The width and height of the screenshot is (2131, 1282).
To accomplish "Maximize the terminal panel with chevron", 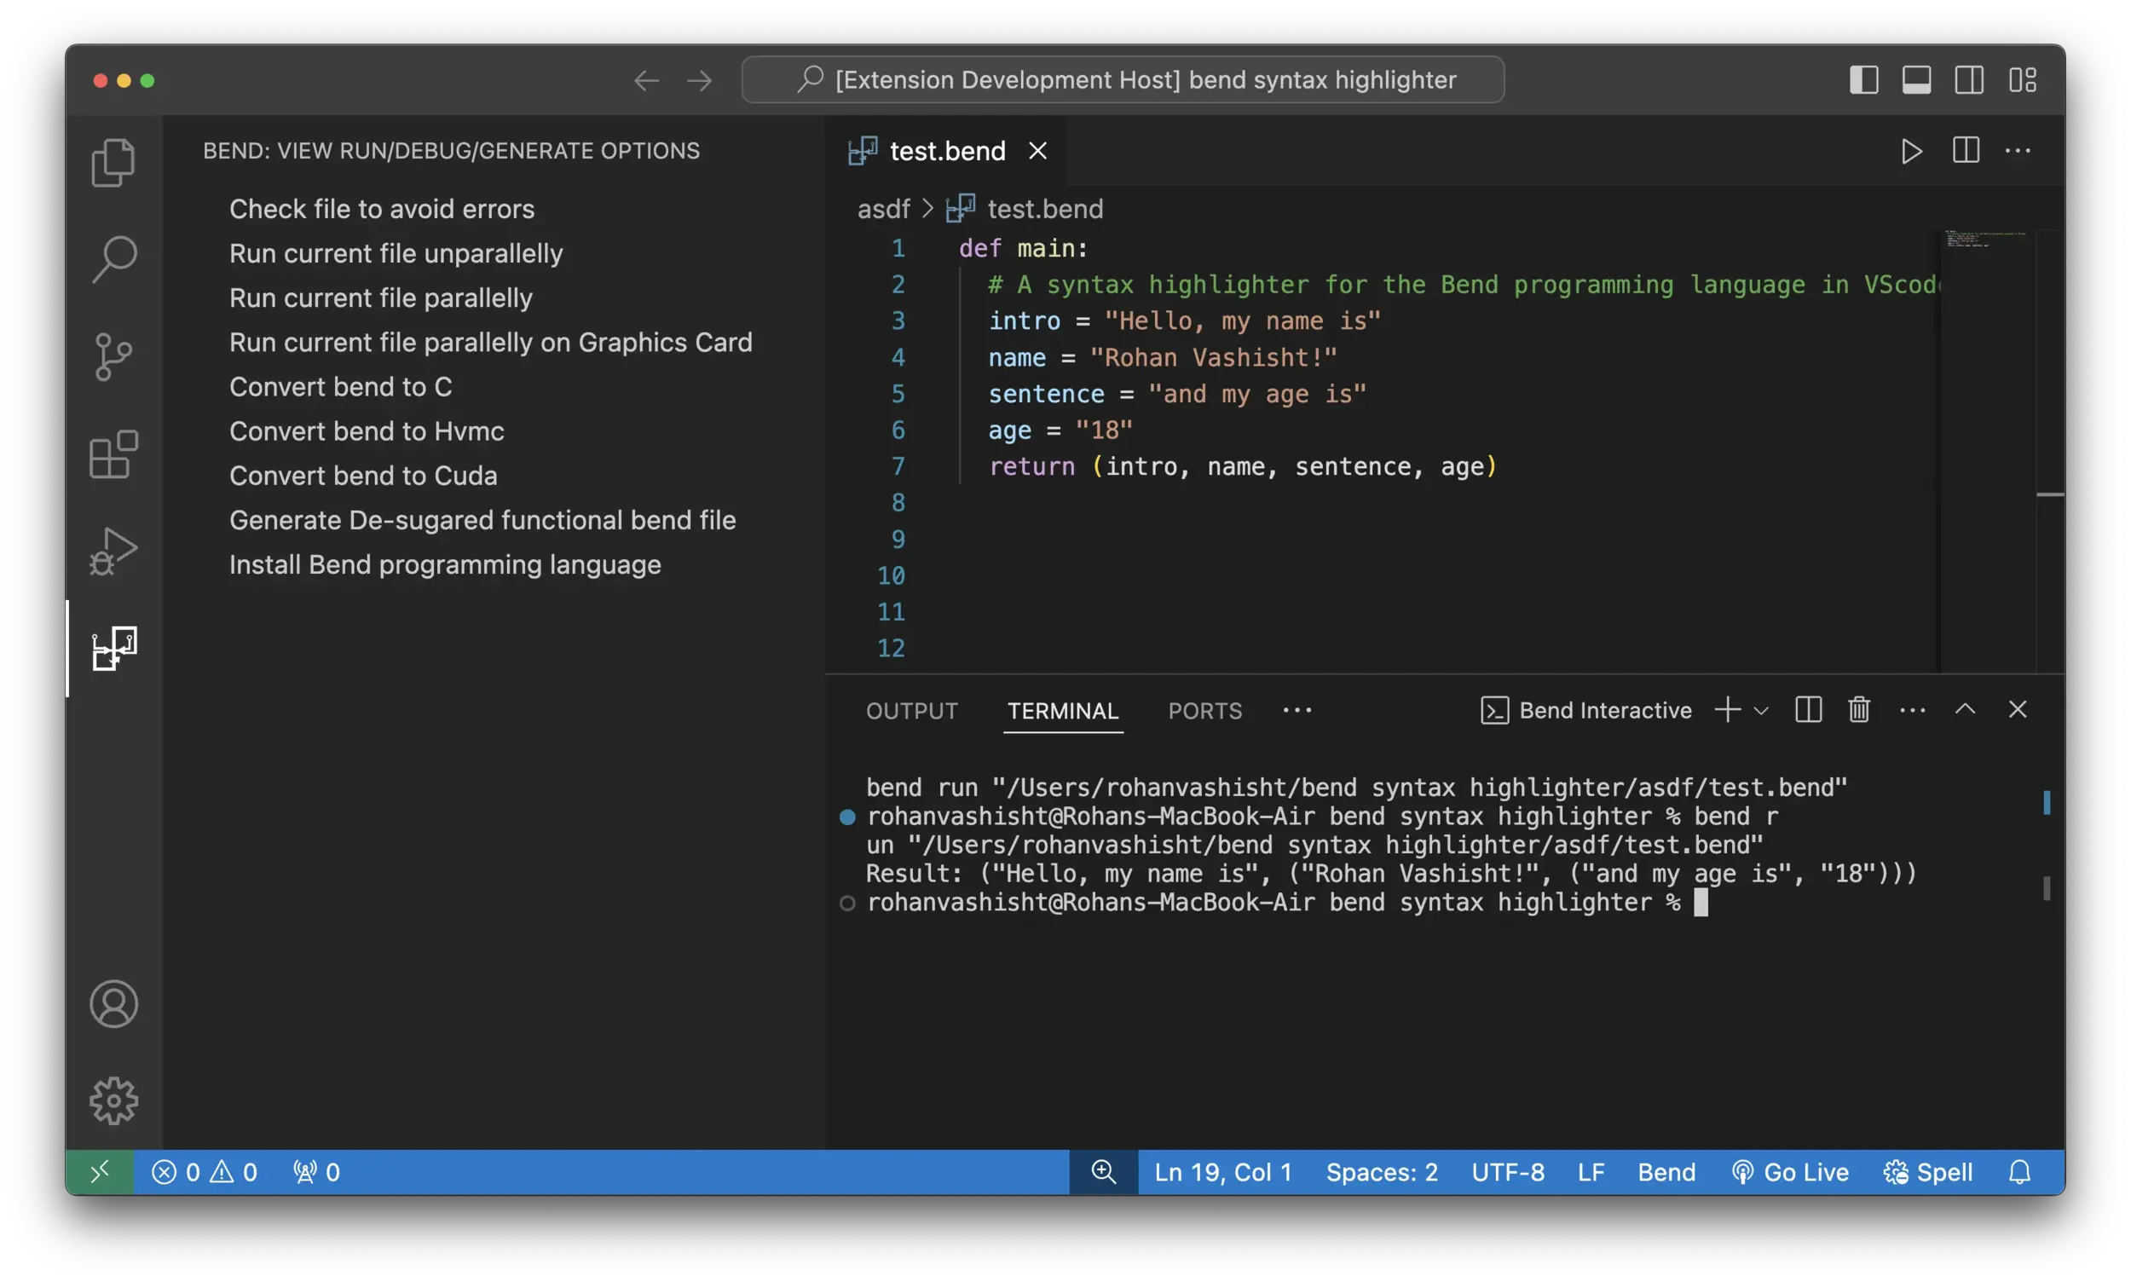I will 1965,710.
